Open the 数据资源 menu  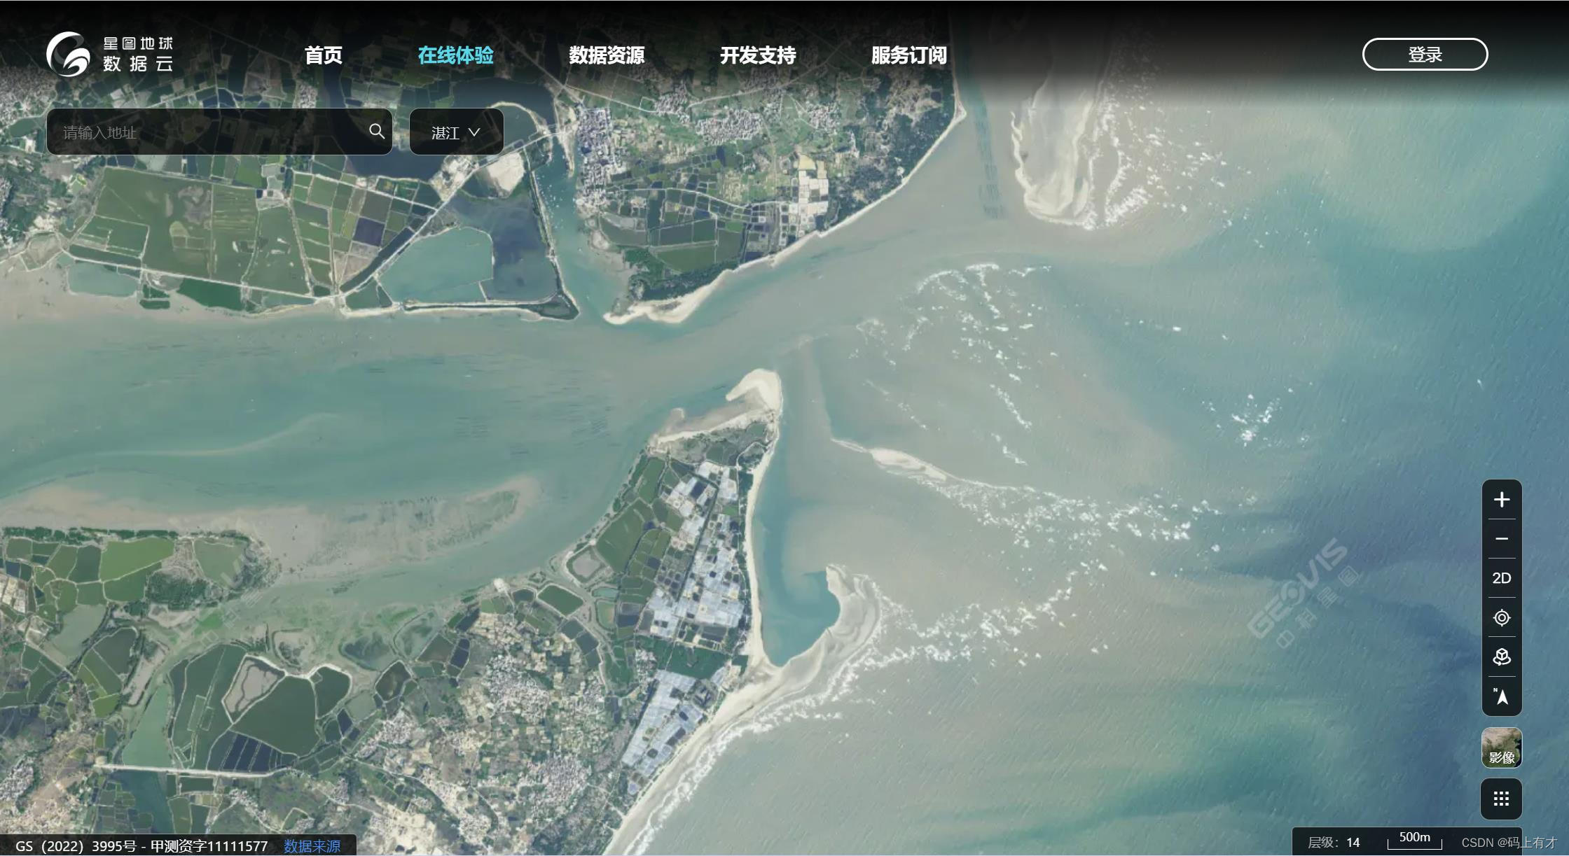(x=607, y=55)
